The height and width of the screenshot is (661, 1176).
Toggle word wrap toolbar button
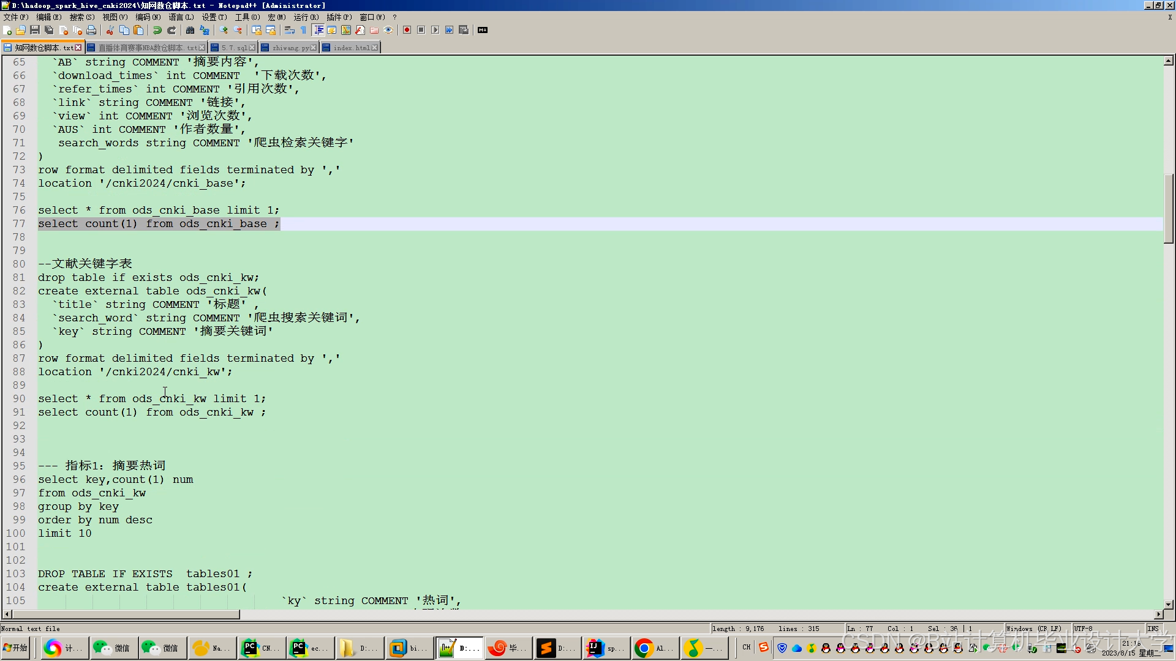289,30
